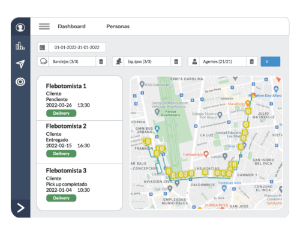Open the Agentes (21/21) selector
300x235 pixels.
point(223,61)
